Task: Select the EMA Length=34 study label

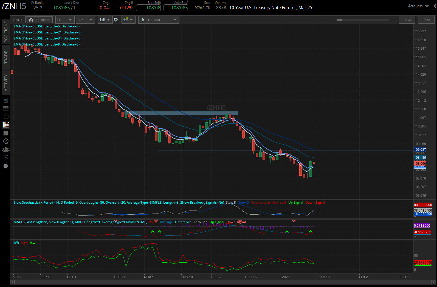Action: (48, 38)
